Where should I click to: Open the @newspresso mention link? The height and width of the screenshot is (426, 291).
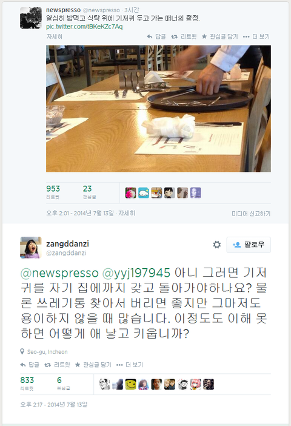pyautogui.click(x=59, y=272)
